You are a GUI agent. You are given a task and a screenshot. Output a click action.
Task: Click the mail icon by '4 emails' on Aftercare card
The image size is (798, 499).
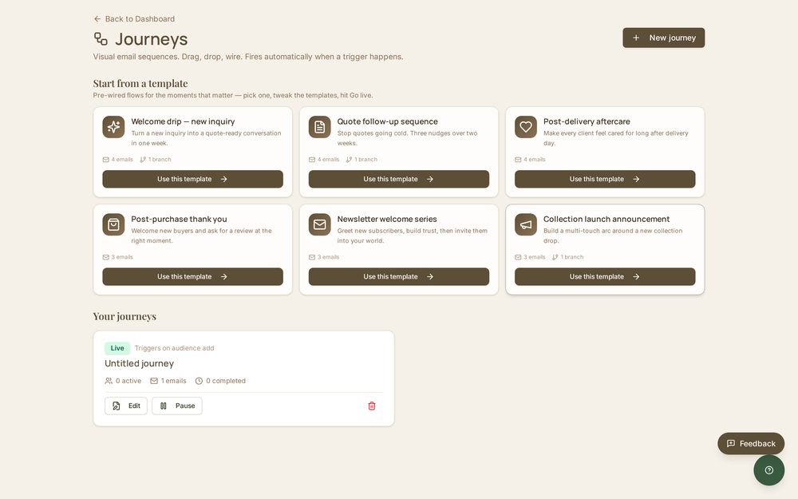point(518,160)
